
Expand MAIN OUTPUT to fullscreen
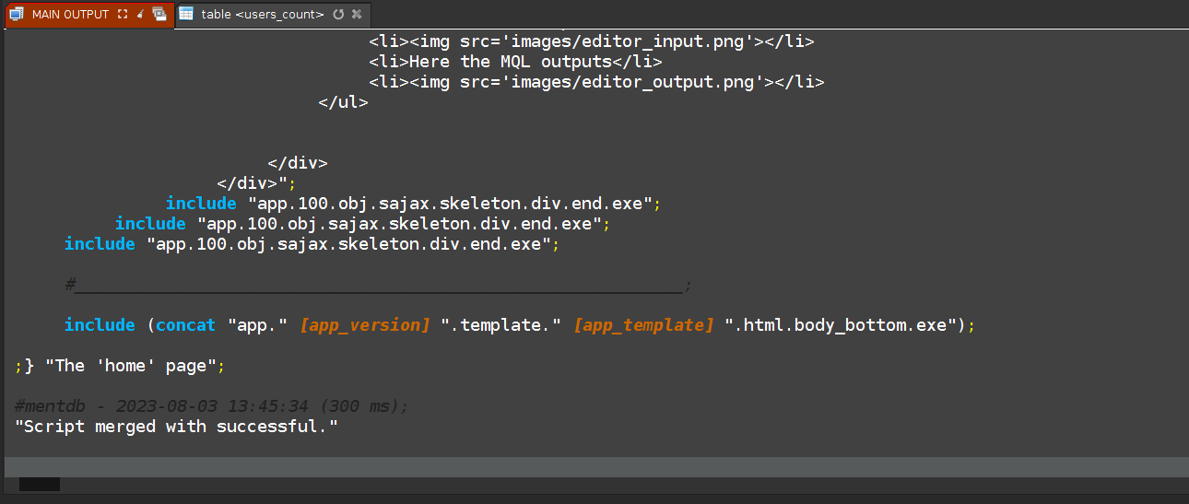coord(123,14)
